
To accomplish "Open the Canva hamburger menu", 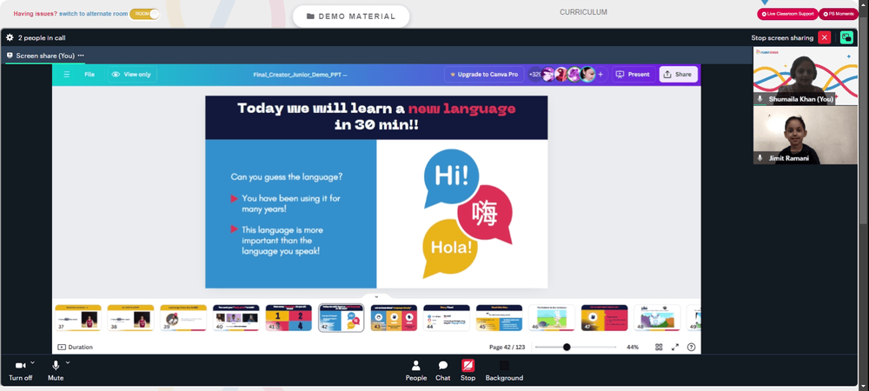I will tap(67, 74).
